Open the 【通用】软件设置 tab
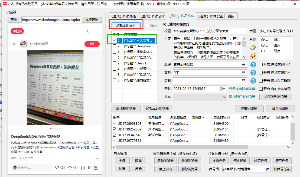The image size is (300, 177). (x=210, y=16)
